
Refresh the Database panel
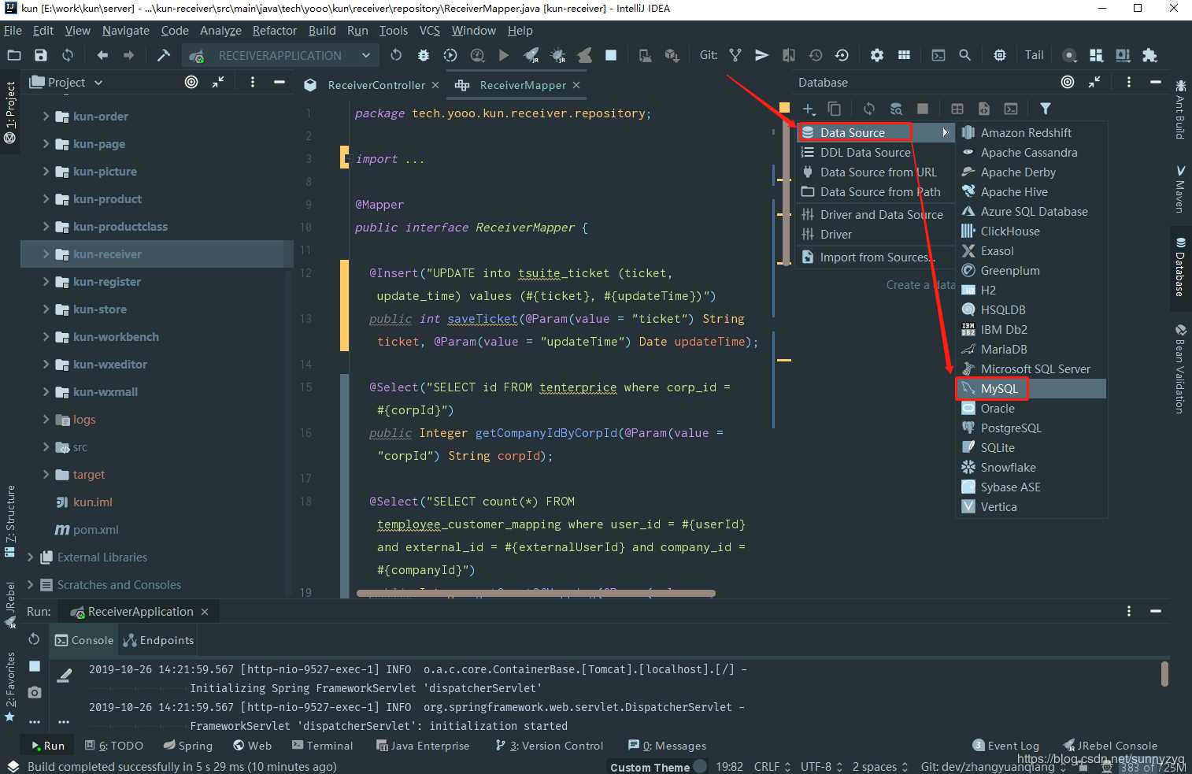(x=869, y=109)
